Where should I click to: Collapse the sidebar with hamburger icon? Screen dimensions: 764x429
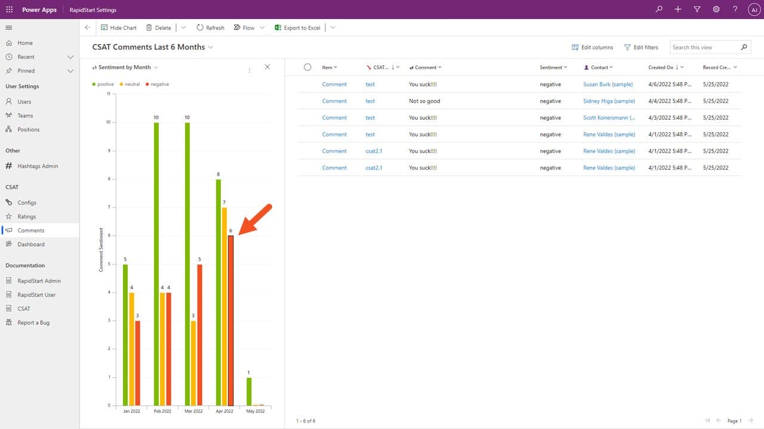pos(9,27)
